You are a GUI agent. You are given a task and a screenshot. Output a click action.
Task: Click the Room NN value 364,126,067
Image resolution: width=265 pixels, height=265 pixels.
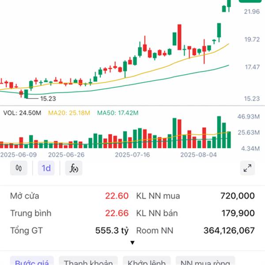(229, 231)
